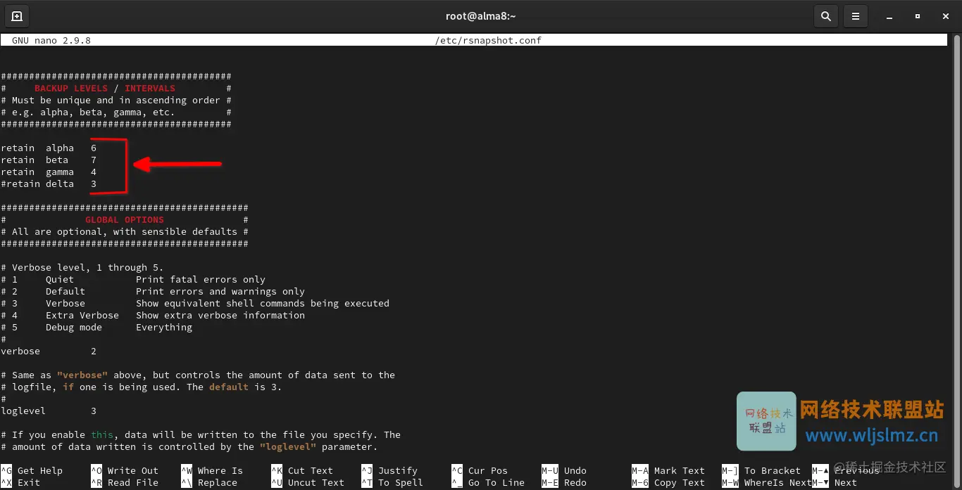This screenshot has width=962, height=490.
Task: Open a new terminal tab icon
Action: pyautogui.click(x=17, y=15)
